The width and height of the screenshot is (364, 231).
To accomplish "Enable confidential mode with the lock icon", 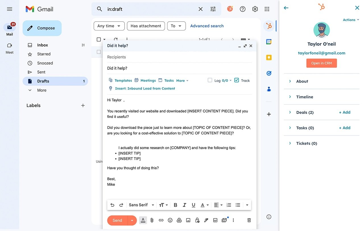I will pyautogui.click(x=197, y=220).
